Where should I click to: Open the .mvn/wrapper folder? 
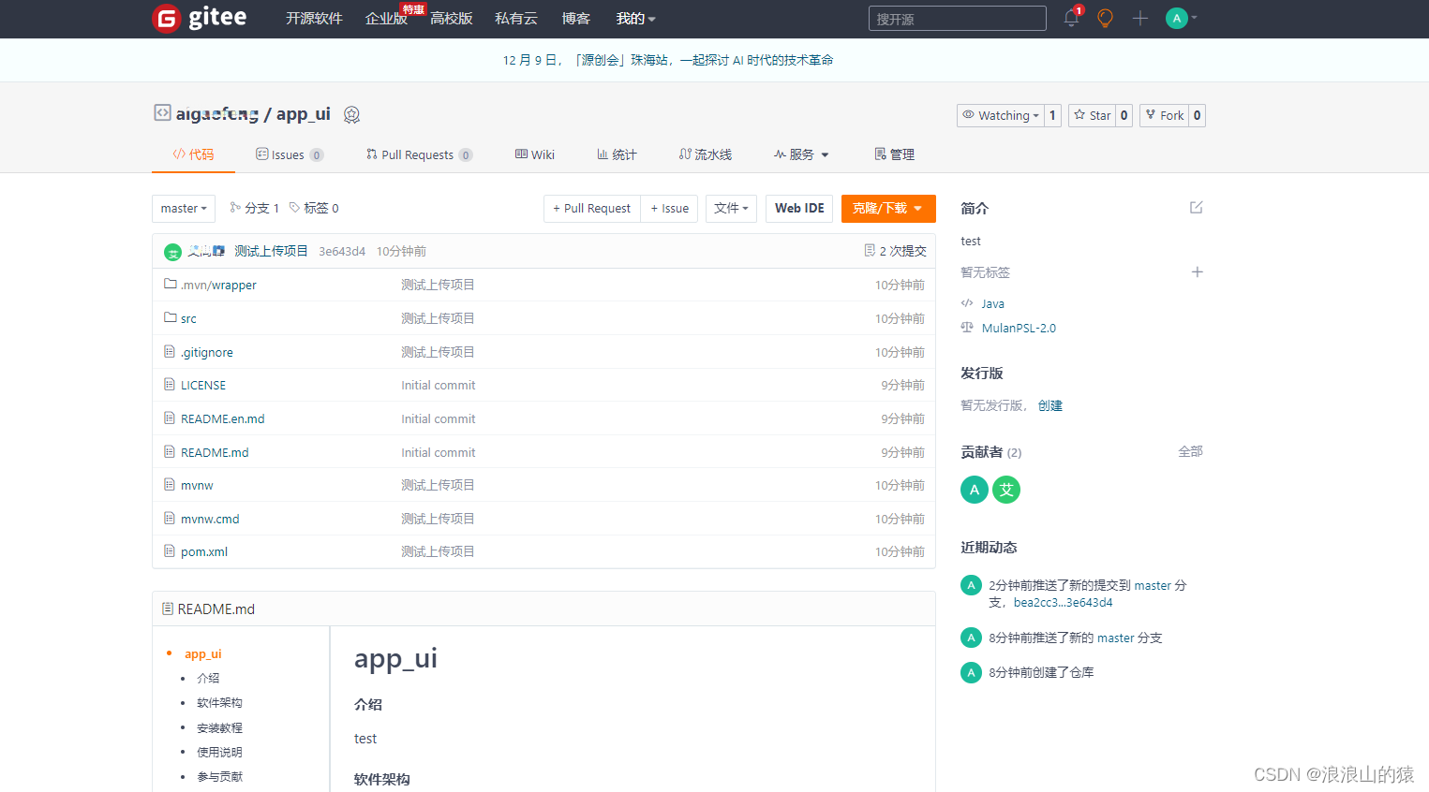[x=218, y=285]
